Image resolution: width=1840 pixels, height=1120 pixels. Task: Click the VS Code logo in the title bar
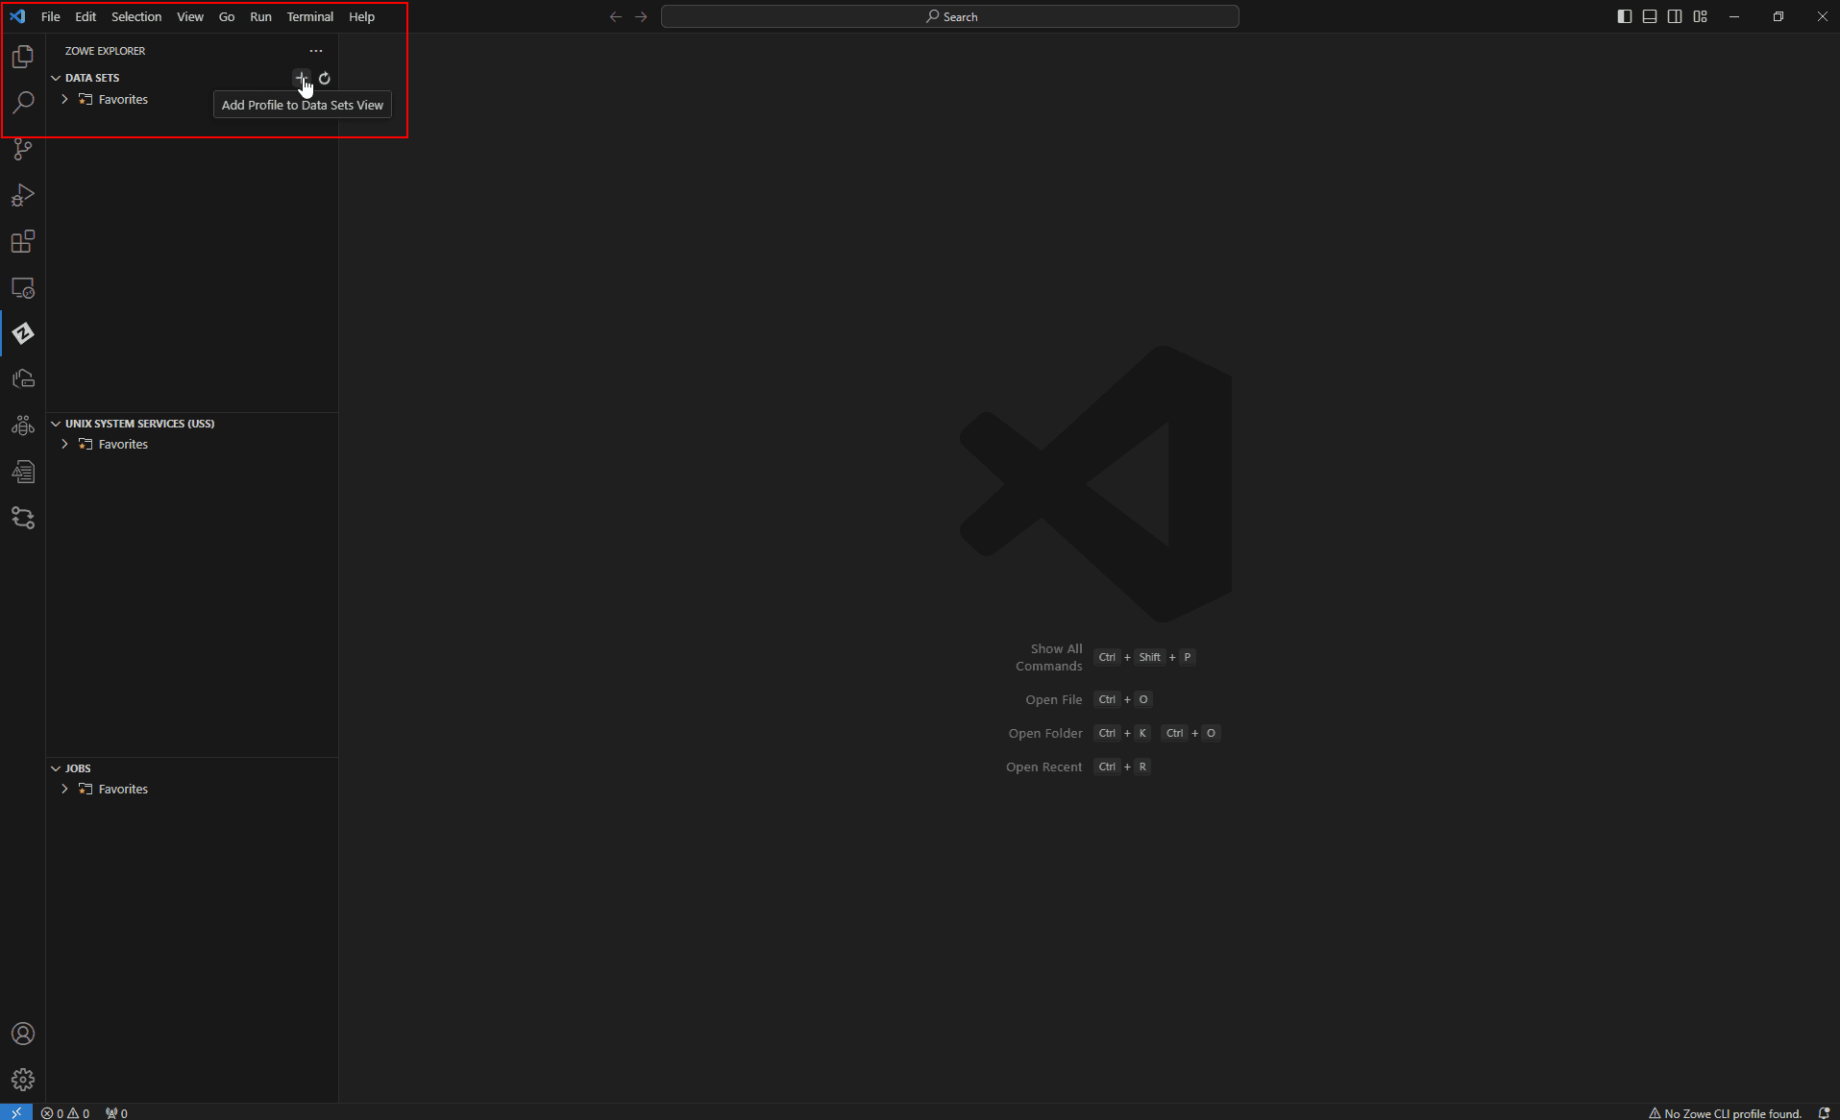17,16
